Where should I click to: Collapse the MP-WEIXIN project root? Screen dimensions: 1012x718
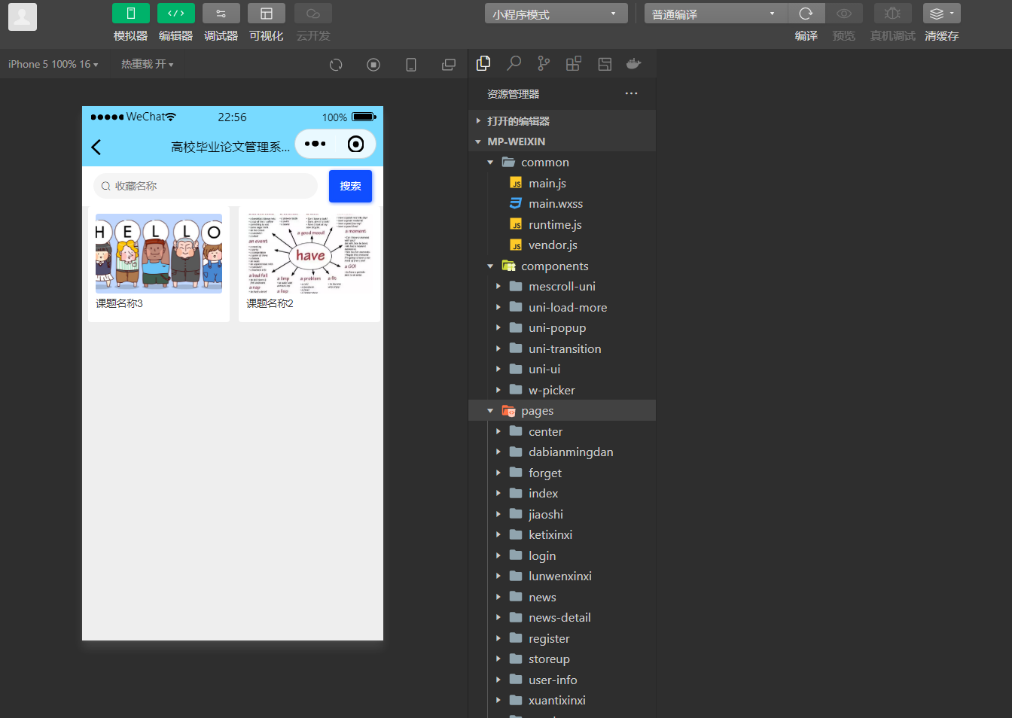click(x=562, y=141)
